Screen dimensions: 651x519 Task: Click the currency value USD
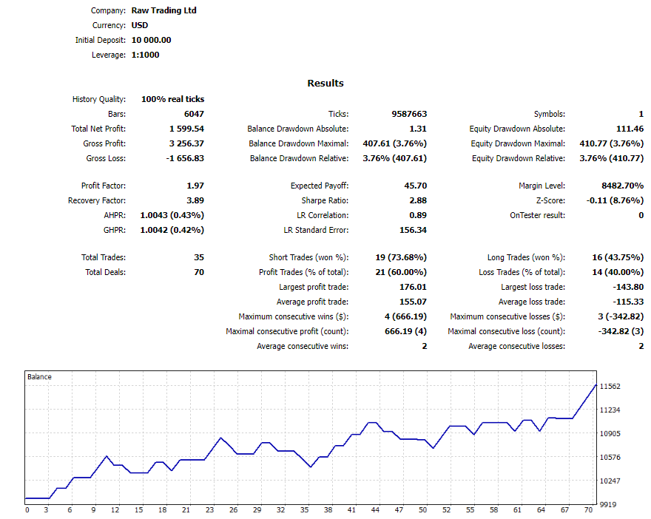(x=140, y=25)
